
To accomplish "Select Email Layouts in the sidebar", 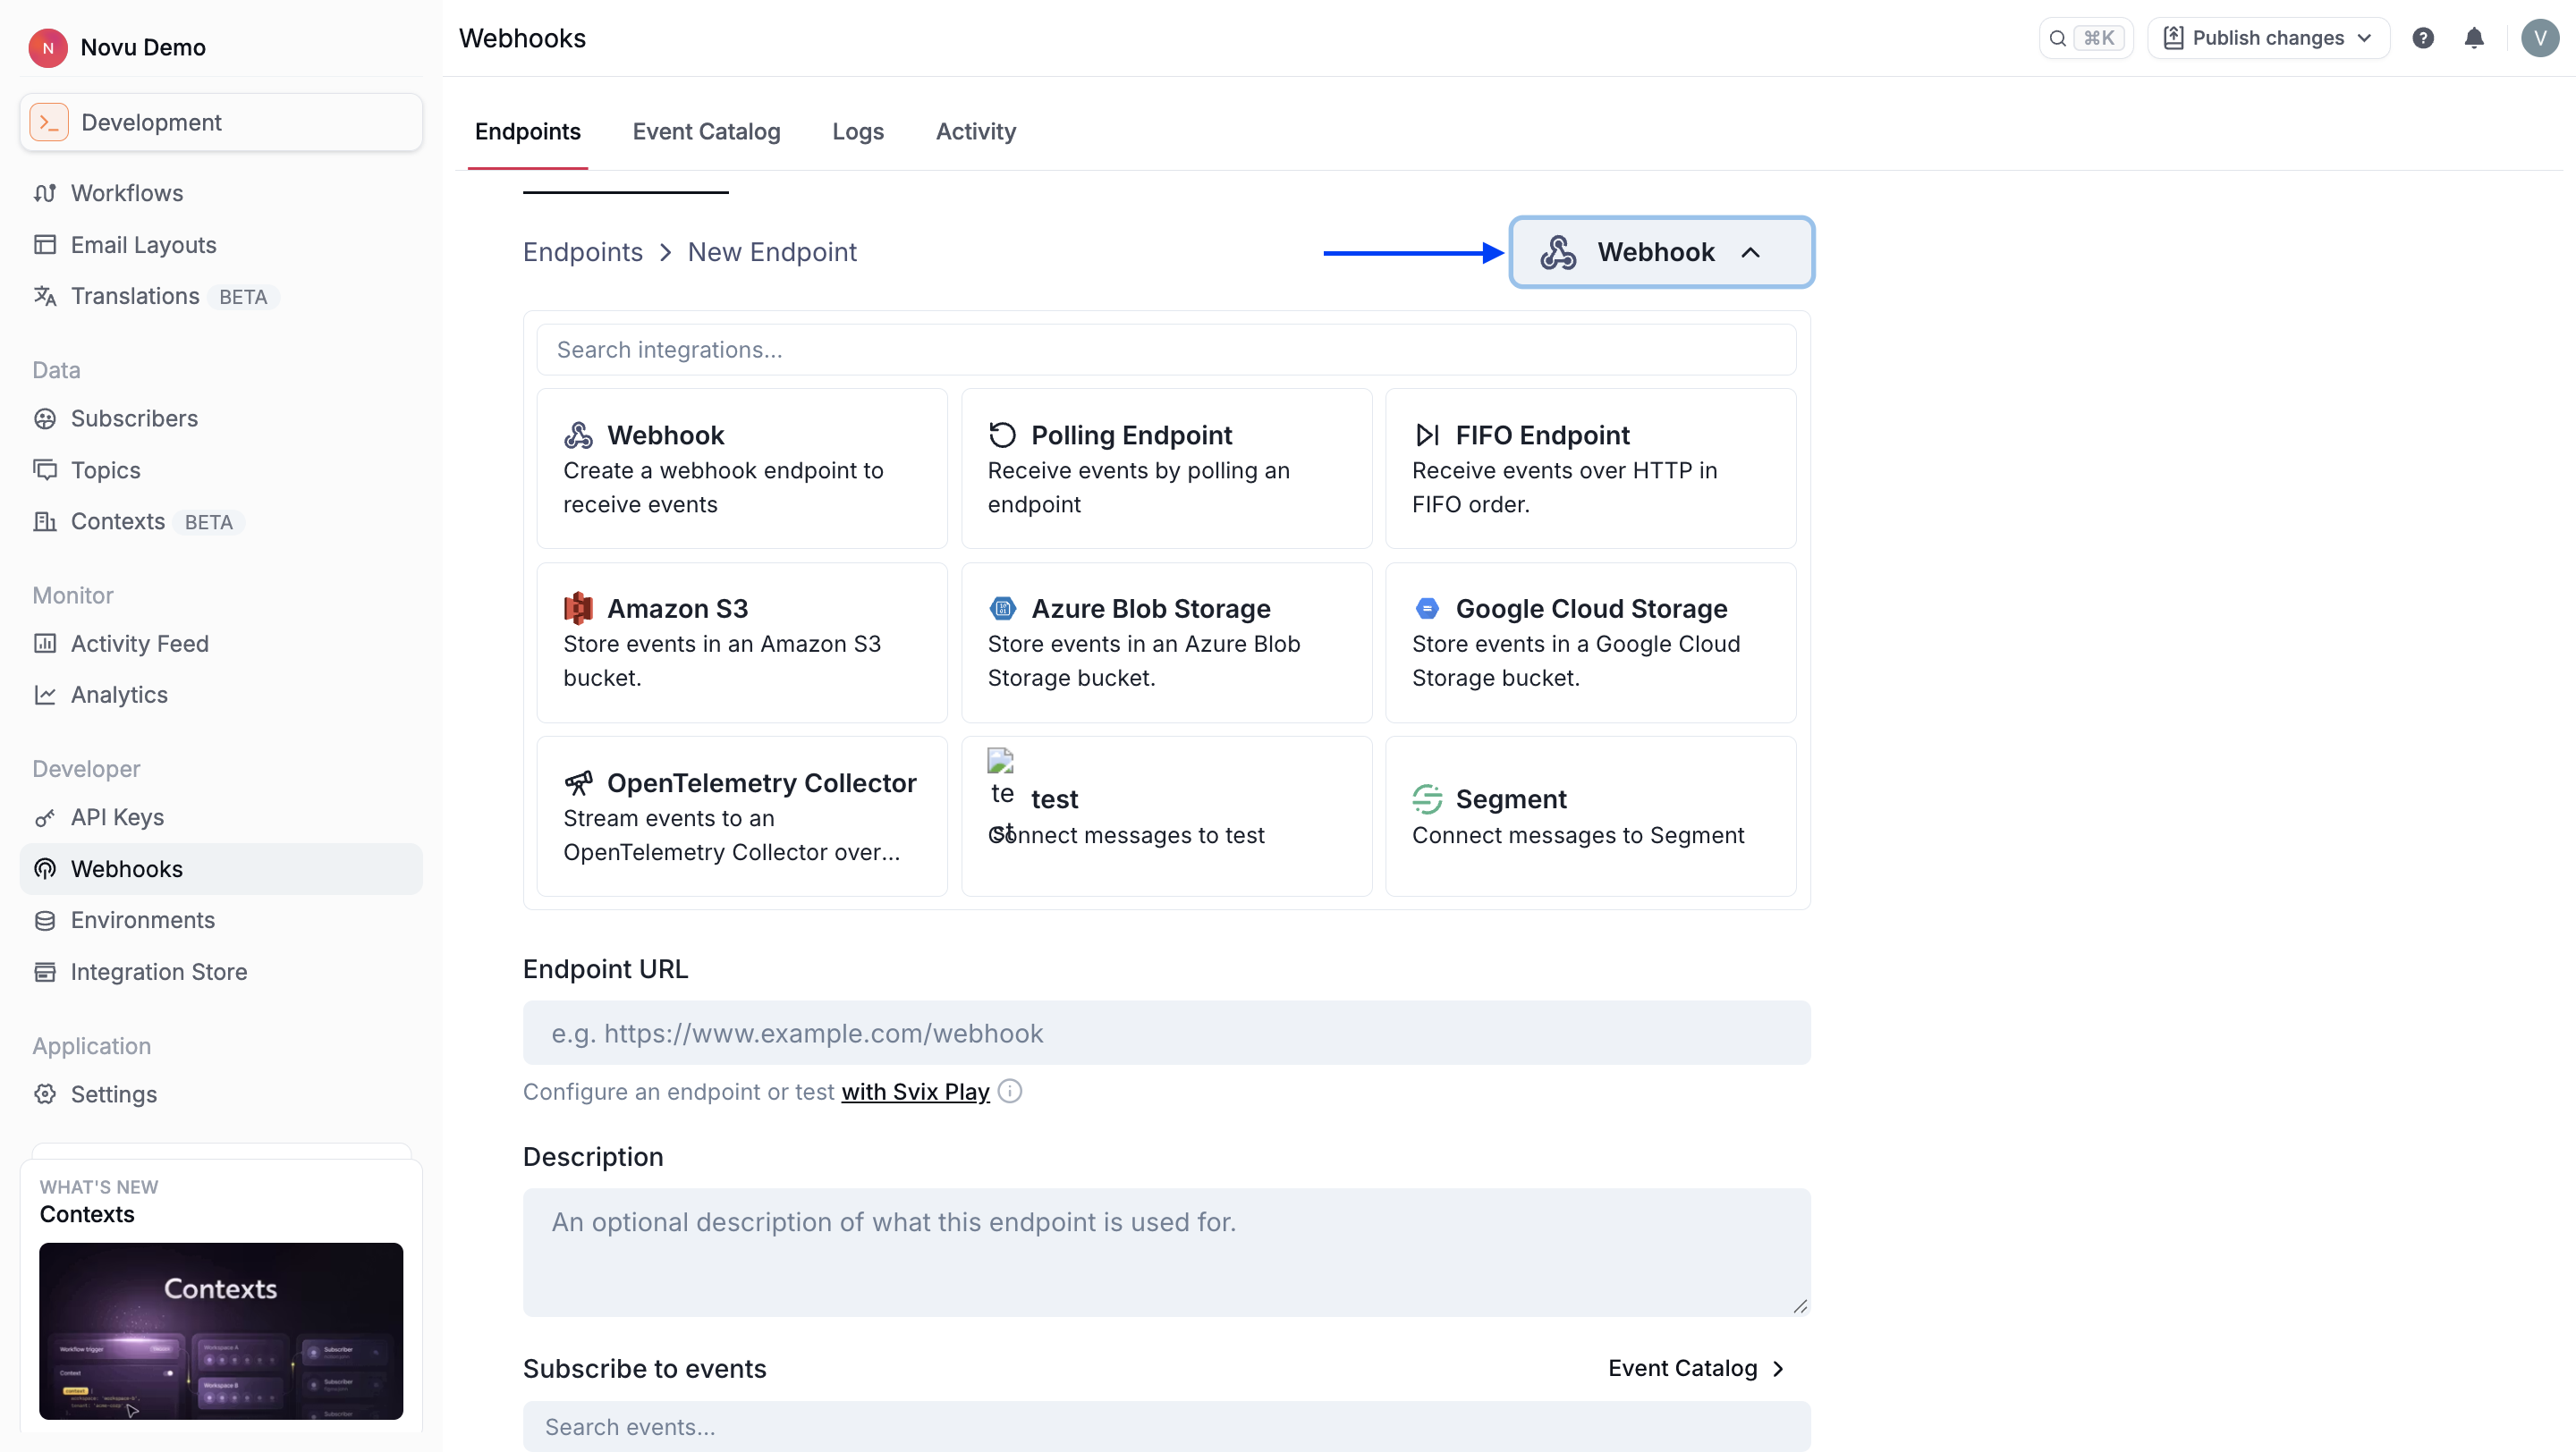I will click(x=143, y=244).
